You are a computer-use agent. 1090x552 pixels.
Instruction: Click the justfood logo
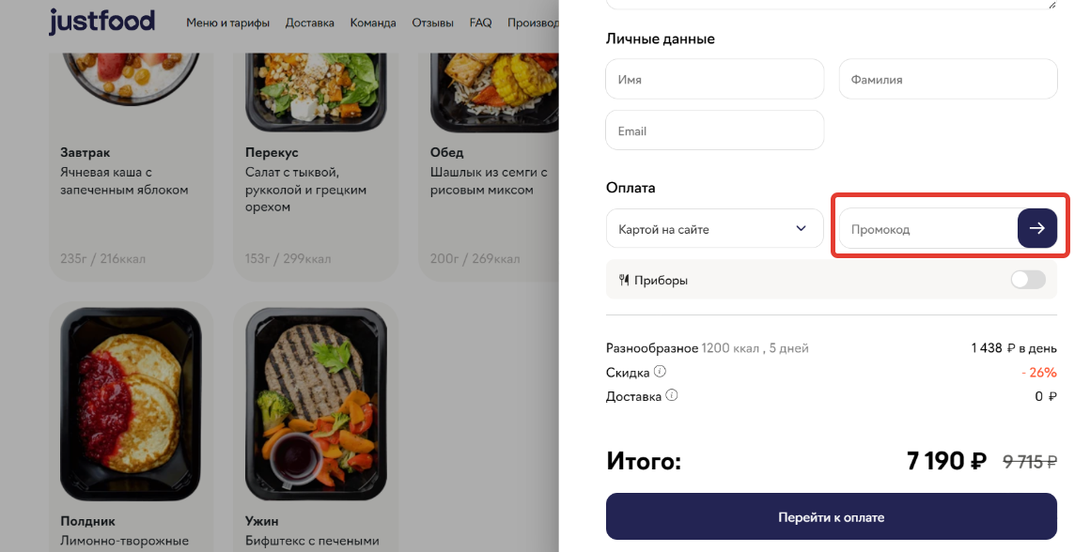101,22
